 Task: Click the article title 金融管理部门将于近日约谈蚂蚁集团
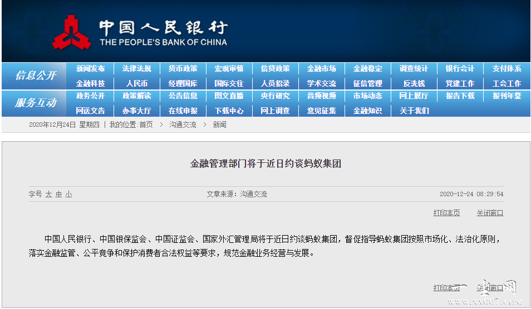[x=265, y=164]
